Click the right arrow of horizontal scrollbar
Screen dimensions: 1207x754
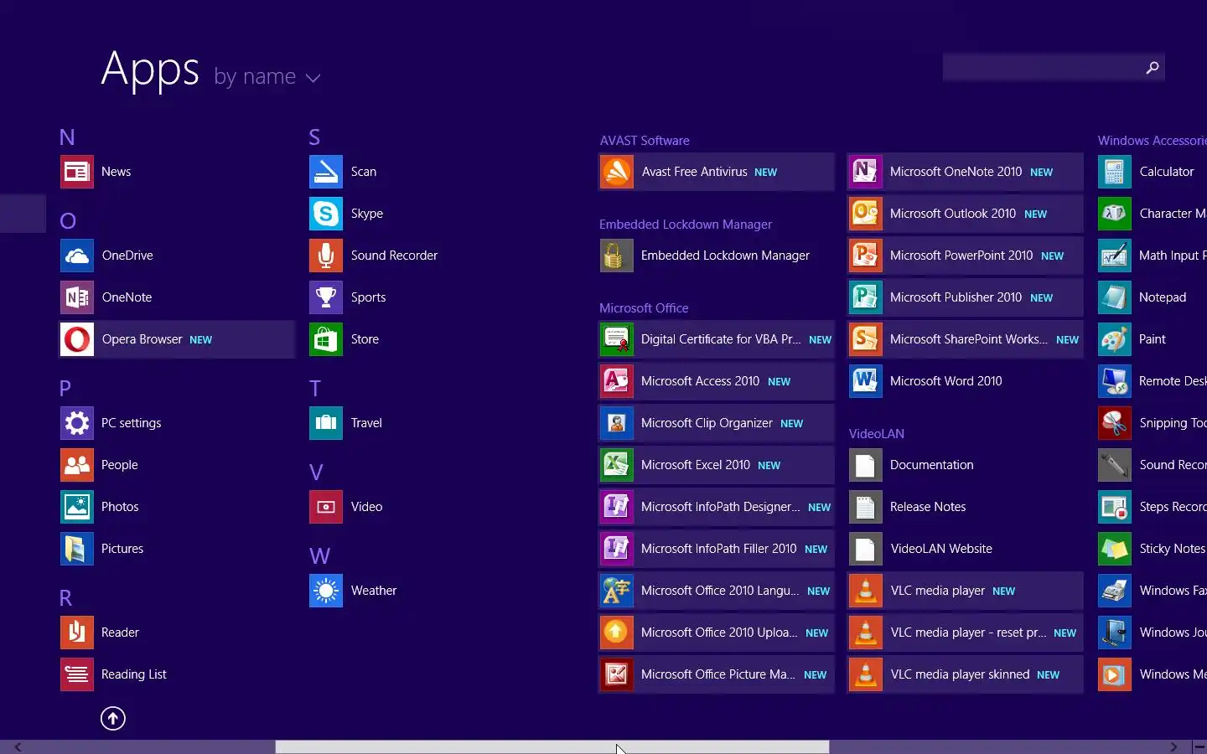tap(1174, 747)
